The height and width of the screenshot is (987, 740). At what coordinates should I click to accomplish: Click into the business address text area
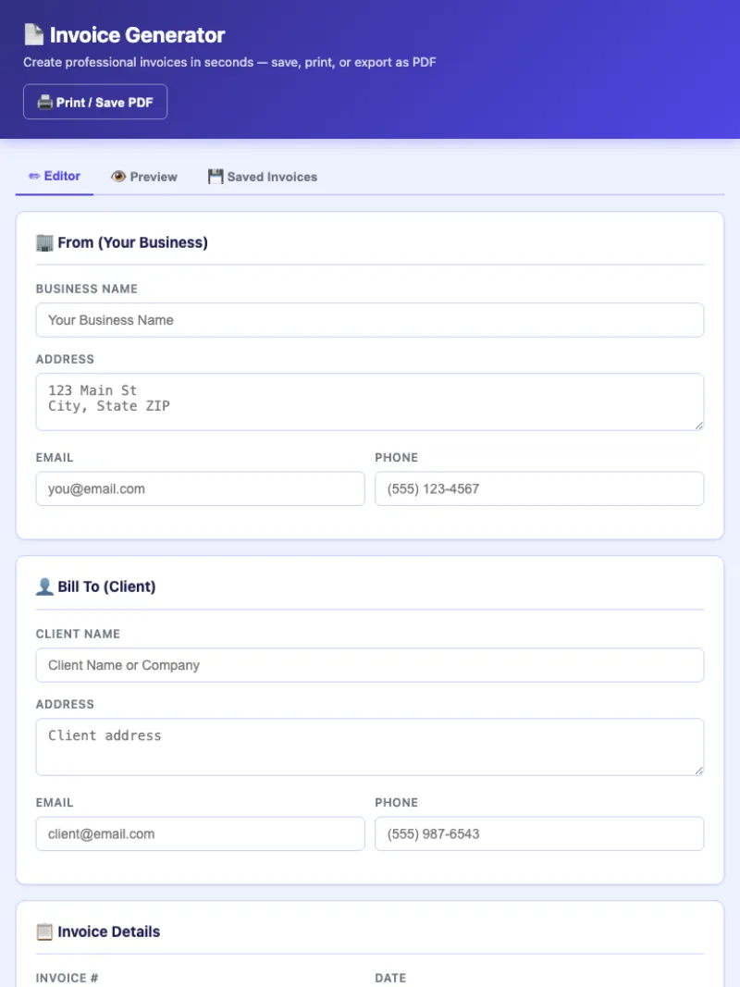click(x=369, y=401)
